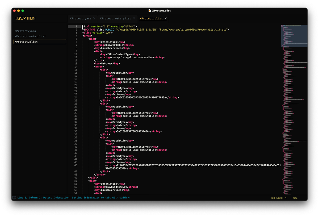
Task: Click the minimap highlighted viewport region
Action: pyautogui.click(x=294, y=36)
